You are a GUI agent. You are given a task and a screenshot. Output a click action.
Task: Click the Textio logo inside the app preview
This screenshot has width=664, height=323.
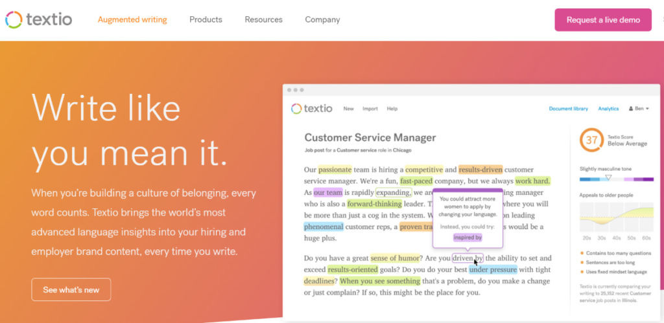[312, 109]
